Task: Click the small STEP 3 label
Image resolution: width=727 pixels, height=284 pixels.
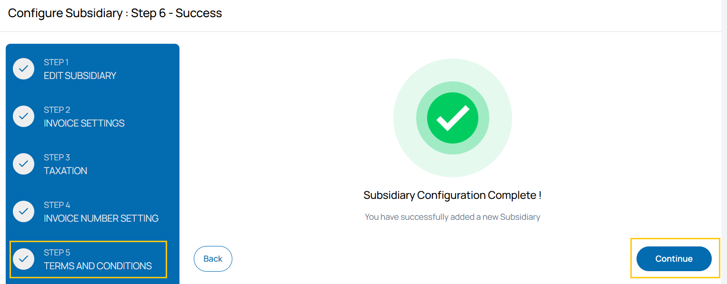Action: (x=57, y=157)
